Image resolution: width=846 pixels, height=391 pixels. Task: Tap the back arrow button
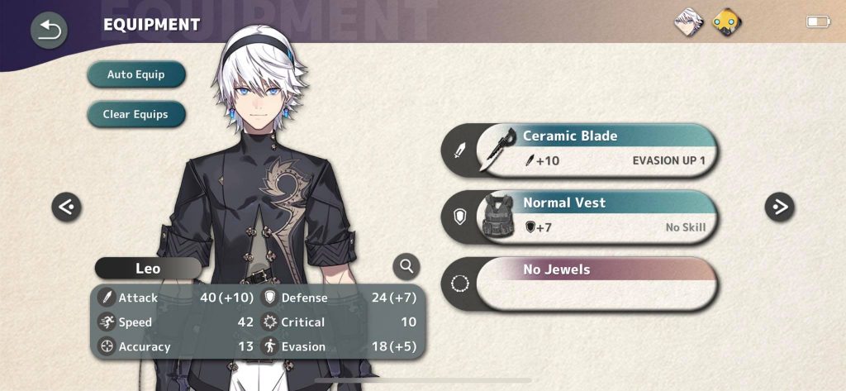[x=49, y=31]
